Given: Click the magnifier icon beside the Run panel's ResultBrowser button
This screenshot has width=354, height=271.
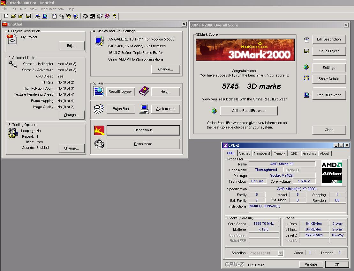Looking at the screenshot, I should pyautogui.click(x=98, y=91).
